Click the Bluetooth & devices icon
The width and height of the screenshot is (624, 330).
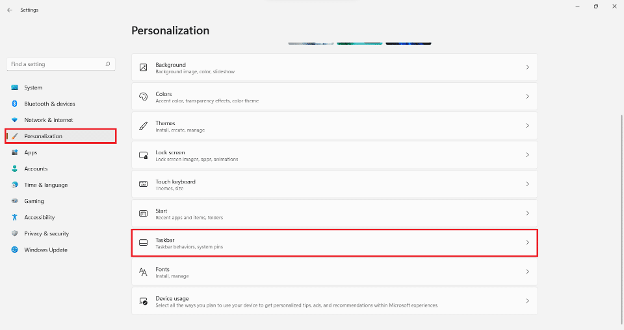pos(14,104)
